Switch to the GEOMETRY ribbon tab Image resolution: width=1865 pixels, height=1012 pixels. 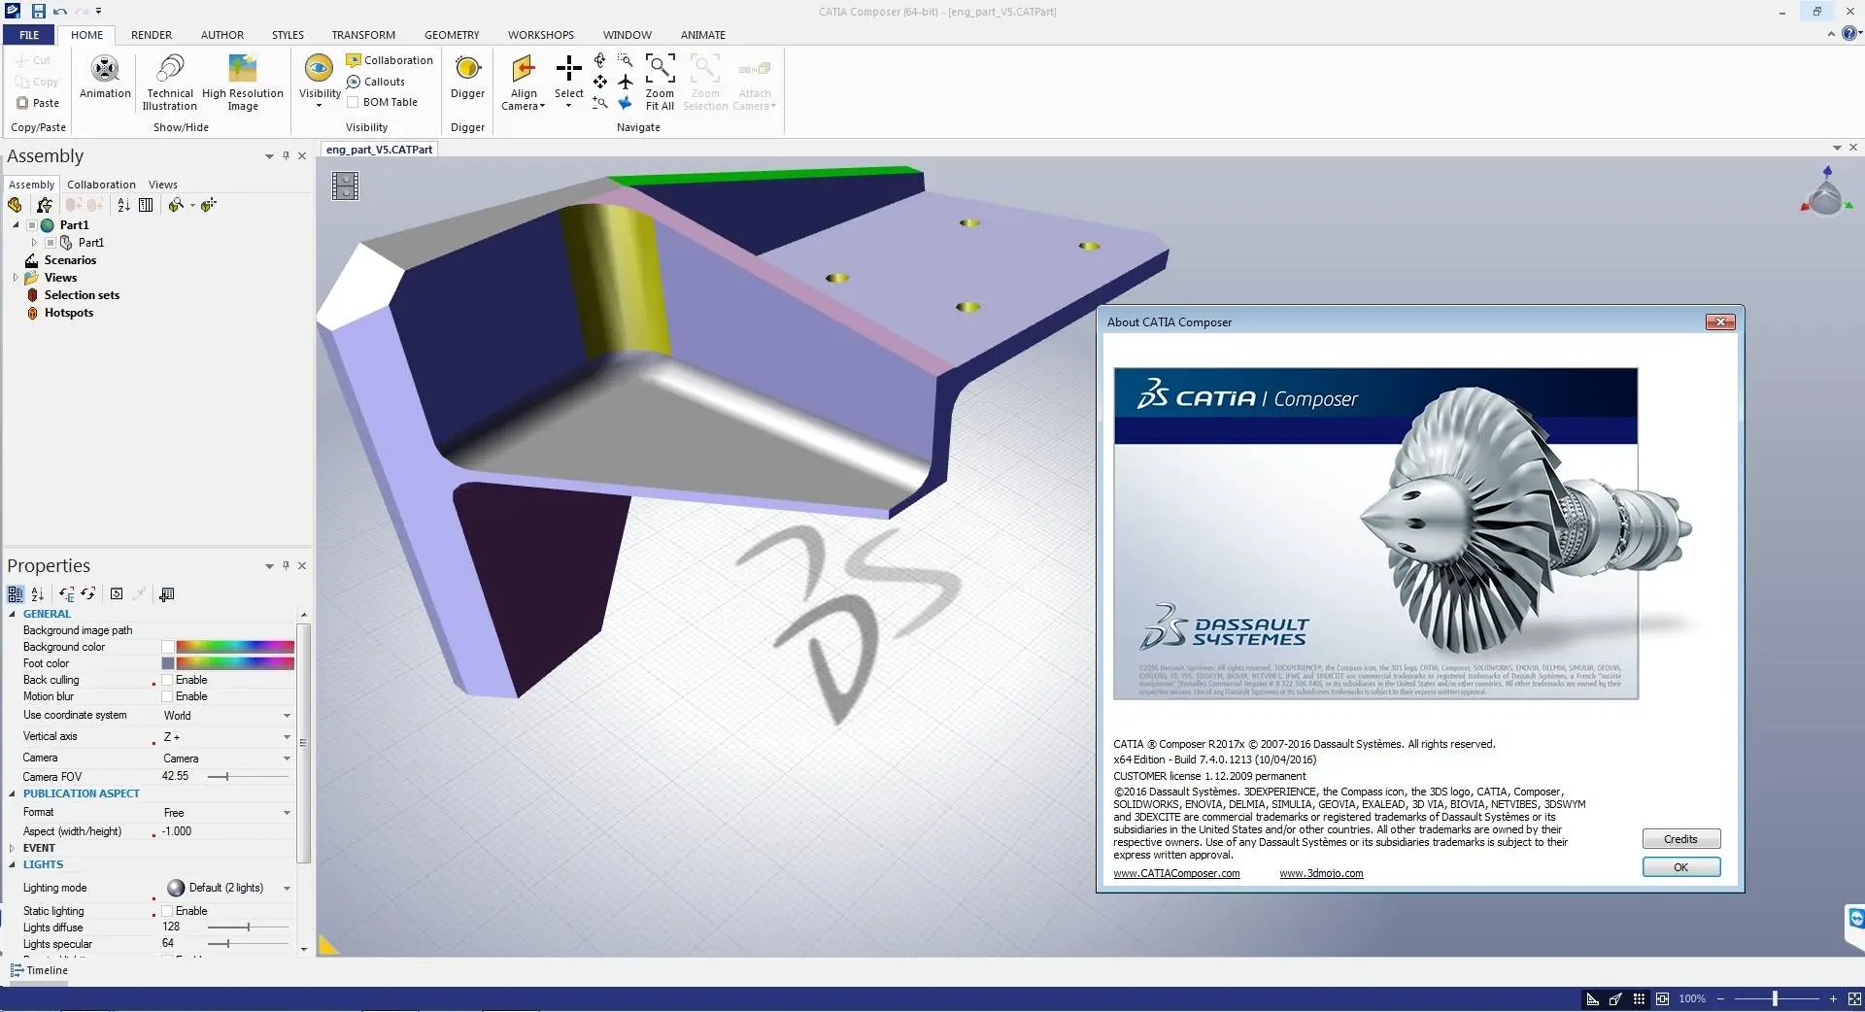click(x=452, y=35)
